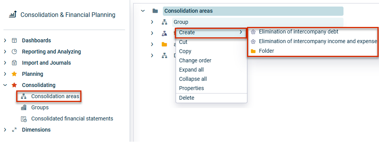
Task: Click the Import and Journals clipboard icon
Action: coord(14,63)
